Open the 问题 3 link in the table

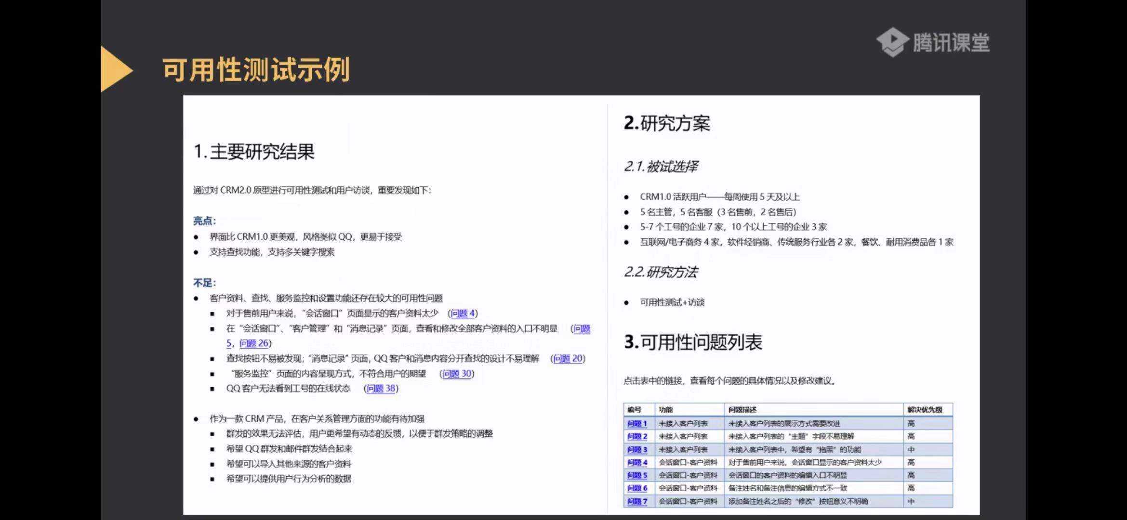637,450
